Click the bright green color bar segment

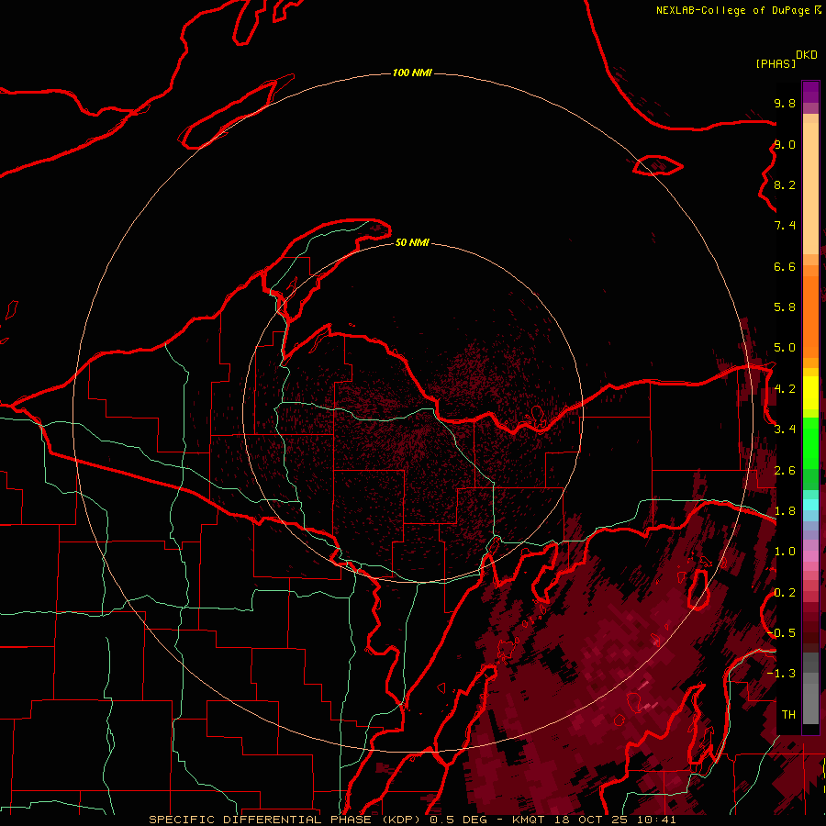[810, 445]
